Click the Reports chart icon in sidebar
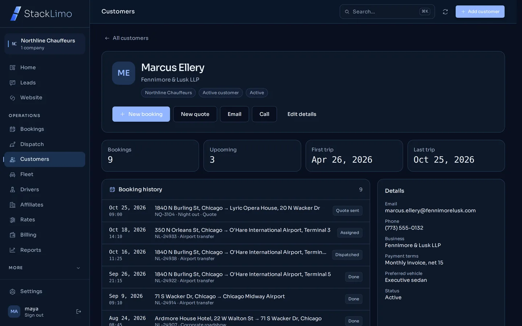The height and width of the screenshot is (326, 522). point(12,250)
